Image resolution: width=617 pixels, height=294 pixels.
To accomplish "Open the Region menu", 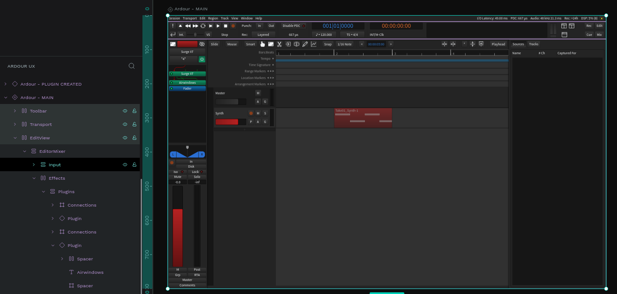I will [x=213, y=18].
